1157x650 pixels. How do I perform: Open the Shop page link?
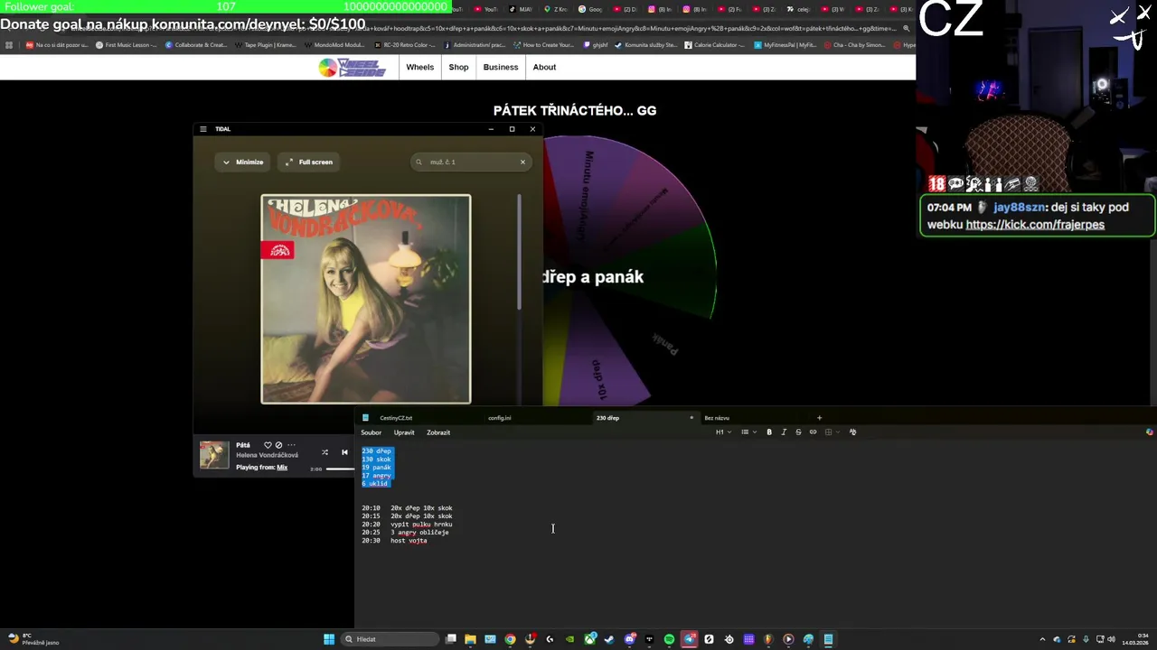click(459, 68)
